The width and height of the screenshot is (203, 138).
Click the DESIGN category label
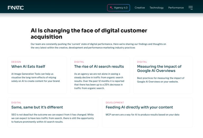point(16,62)
